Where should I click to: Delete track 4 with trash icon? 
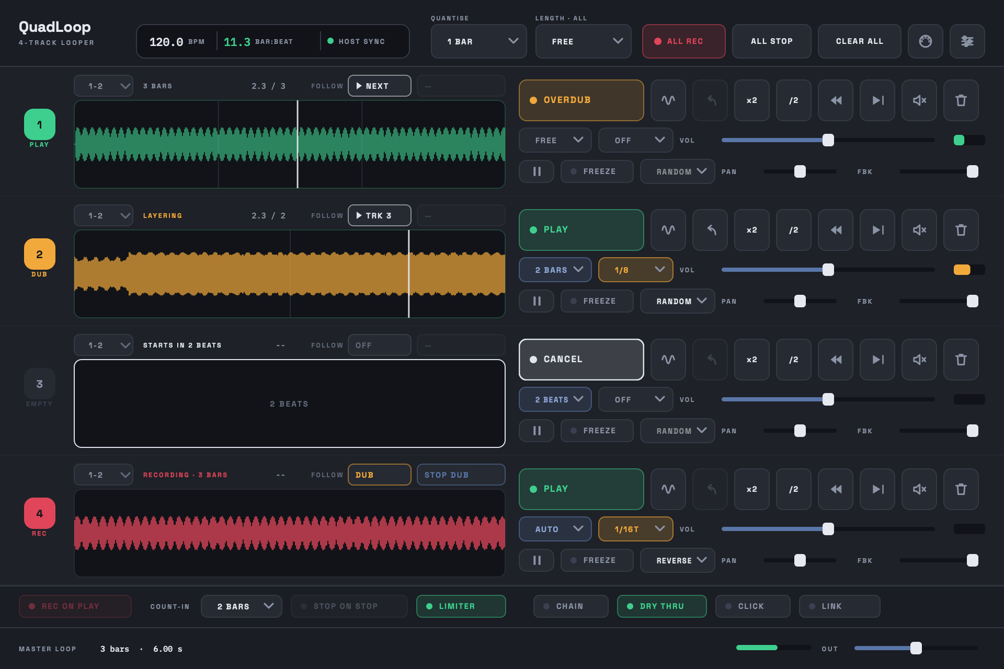pos(961,489)
